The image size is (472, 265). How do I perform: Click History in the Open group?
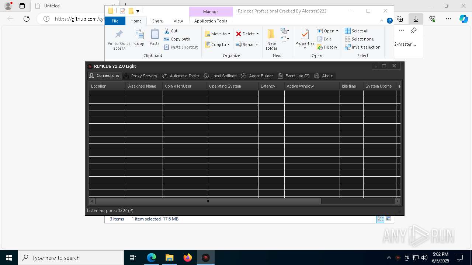pos(327,47)
